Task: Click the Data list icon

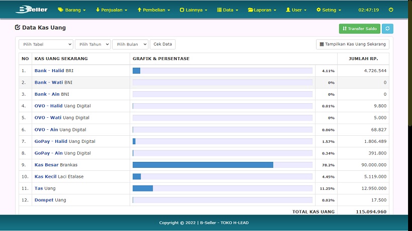Action: tap(219, 10)
